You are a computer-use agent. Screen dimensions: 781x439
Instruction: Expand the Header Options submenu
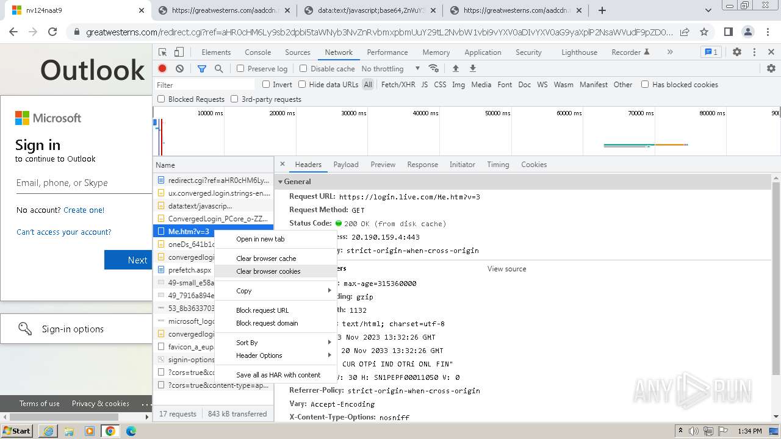276,355
